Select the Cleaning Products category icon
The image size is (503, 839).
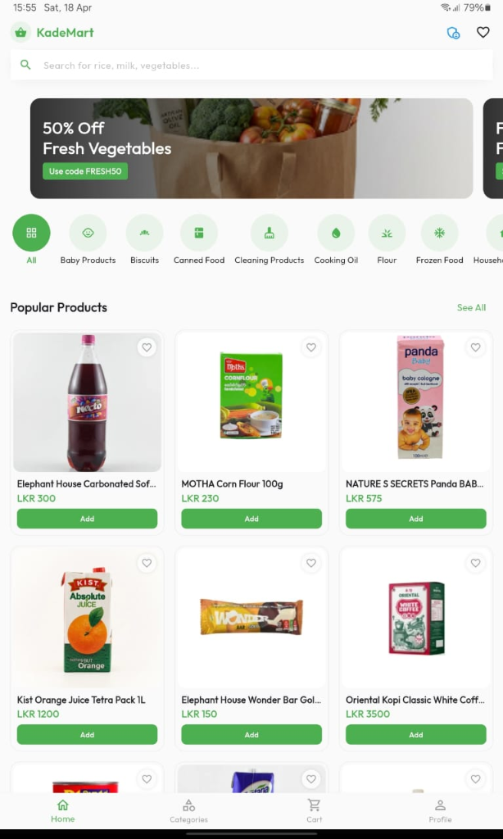[270, 233]
